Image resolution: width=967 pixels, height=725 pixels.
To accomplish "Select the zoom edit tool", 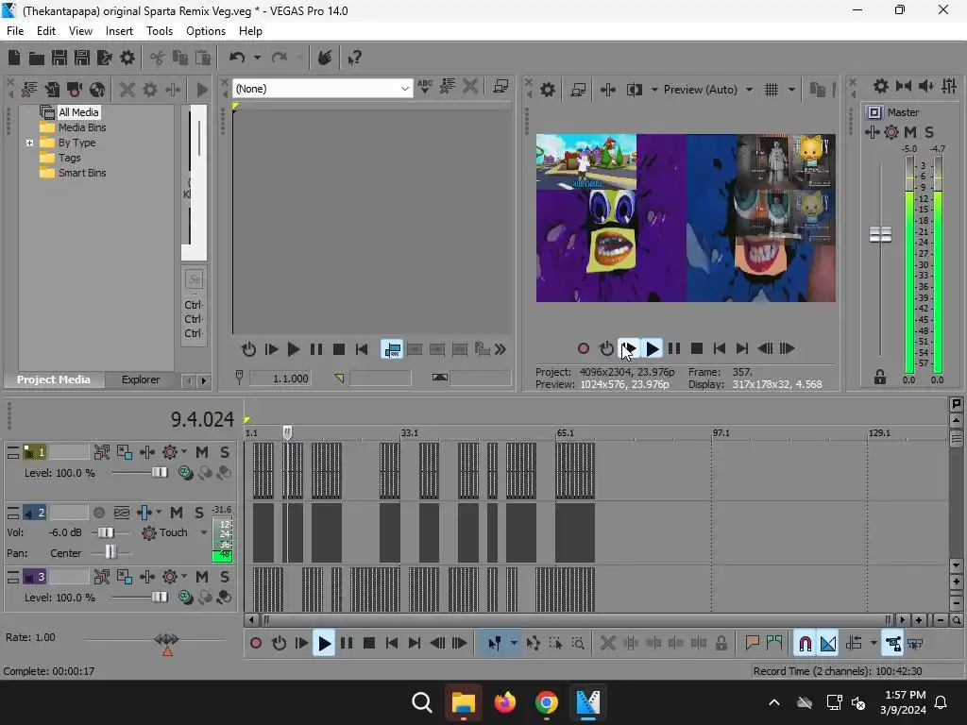I will (x=578, y=644).
